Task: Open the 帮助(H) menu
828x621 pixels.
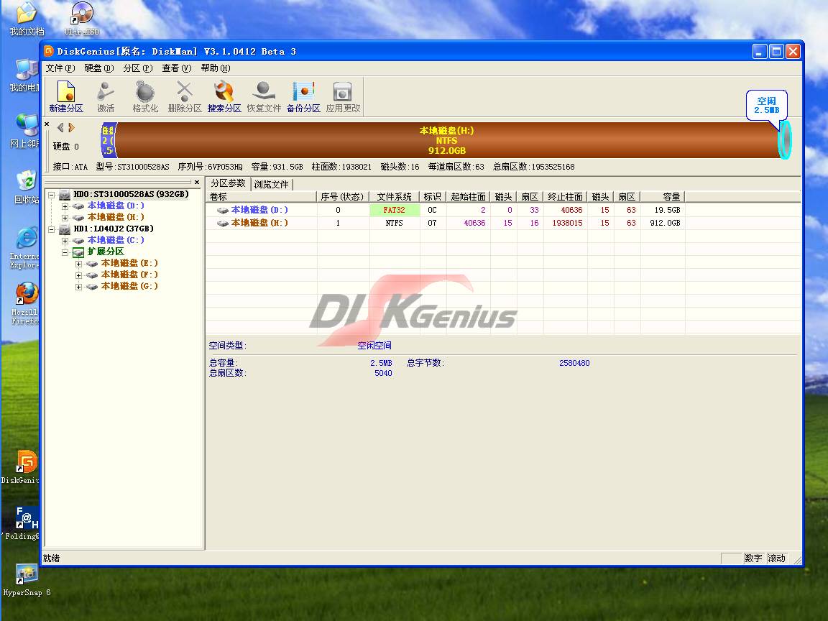Action: click(216, 68)
